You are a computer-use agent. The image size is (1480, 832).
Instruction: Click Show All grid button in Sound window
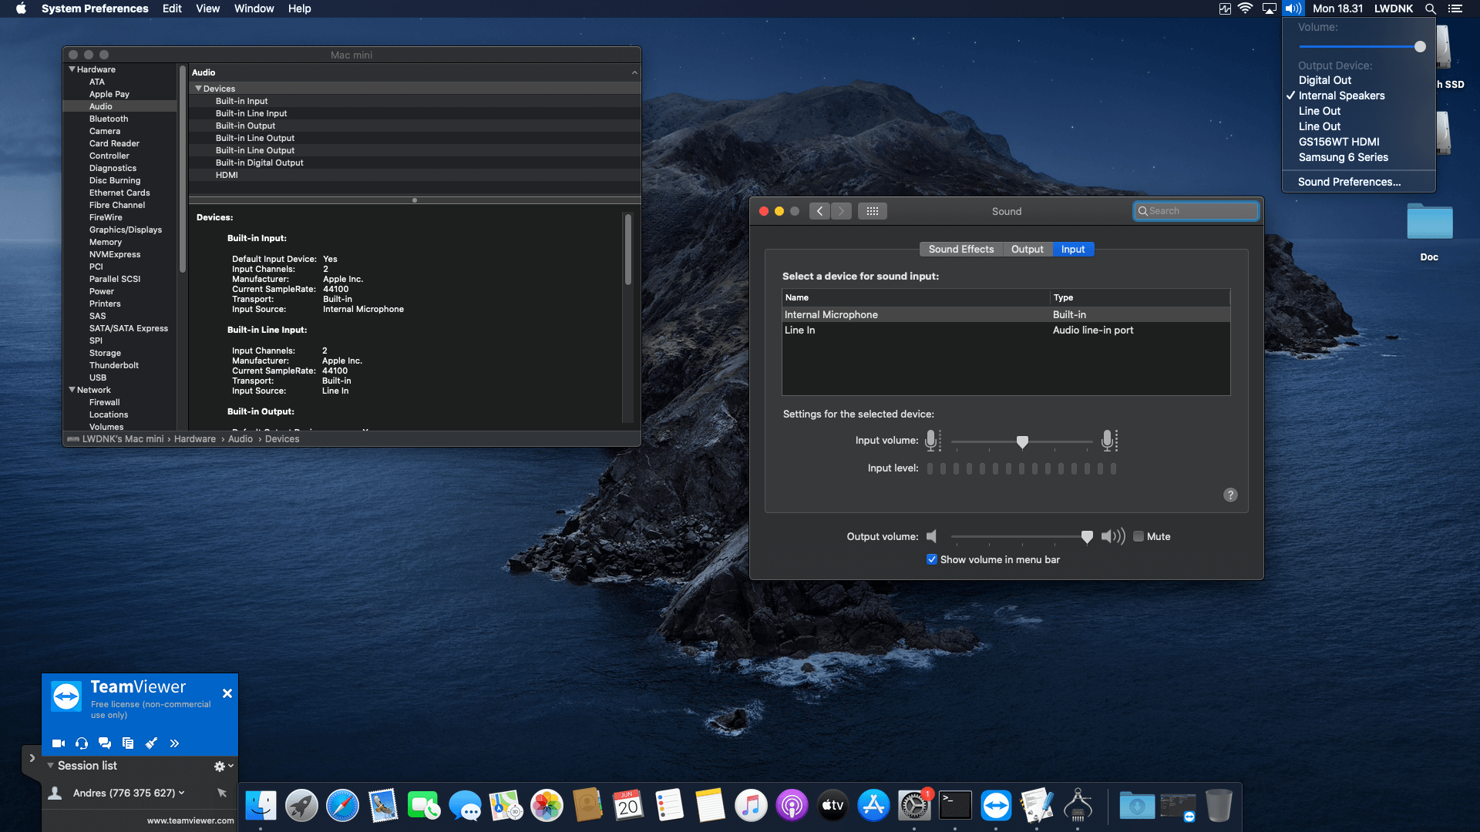click(x=873, y=211)
